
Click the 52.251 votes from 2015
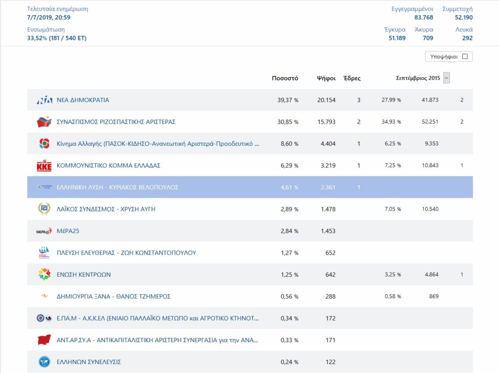[430, 122]
